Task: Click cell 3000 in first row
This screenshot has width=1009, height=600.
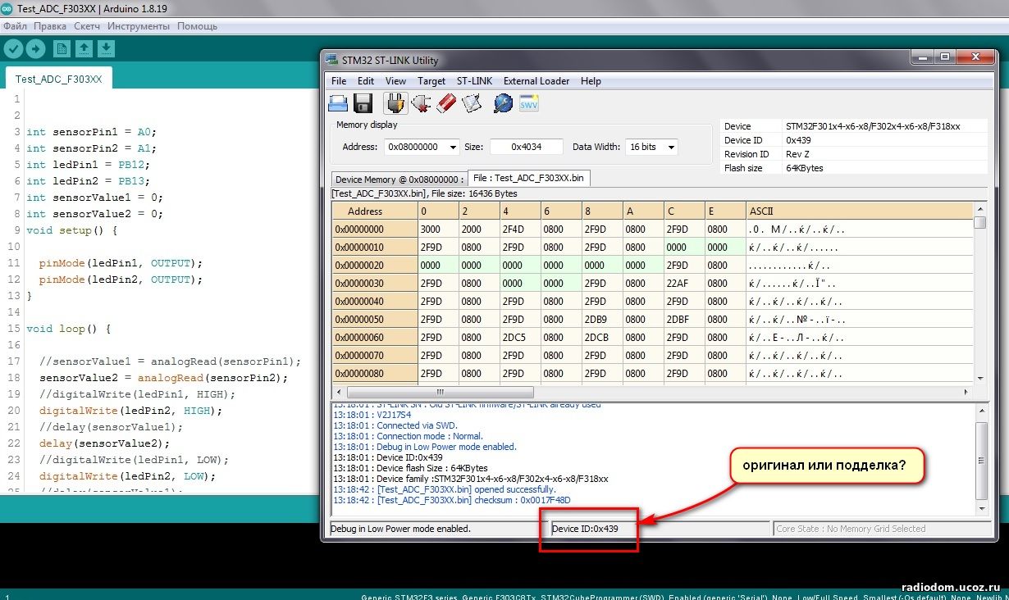Action: point(437,230)
